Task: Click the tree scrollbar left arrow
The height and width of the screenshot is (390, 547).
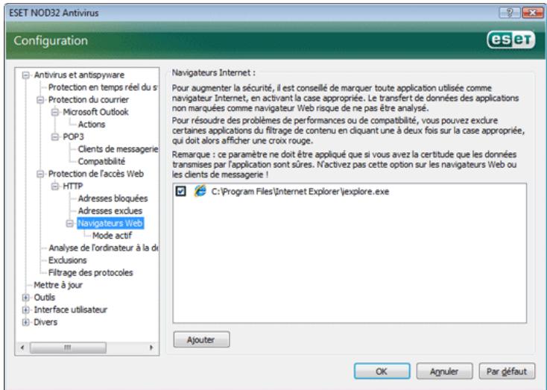Action: (x=22, y=347)
